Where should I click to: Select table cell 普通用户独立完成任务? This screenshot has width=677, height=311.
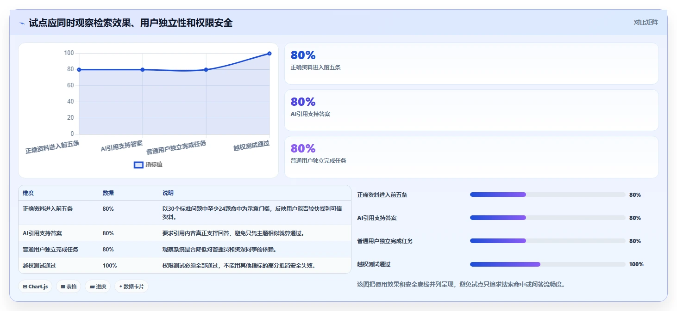click(x=50, y=250)
